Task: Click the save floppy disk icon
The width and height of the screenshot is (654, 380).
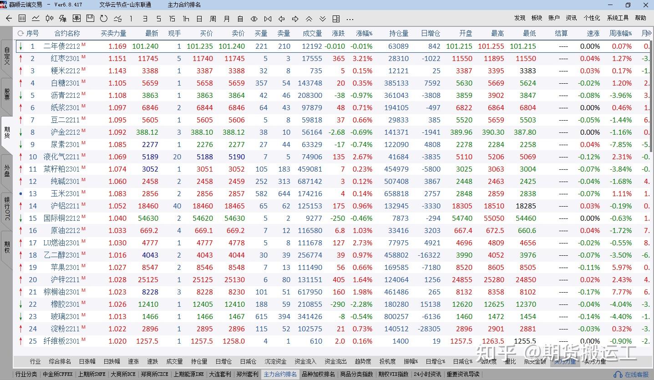Action: click(x=90, y=19)
